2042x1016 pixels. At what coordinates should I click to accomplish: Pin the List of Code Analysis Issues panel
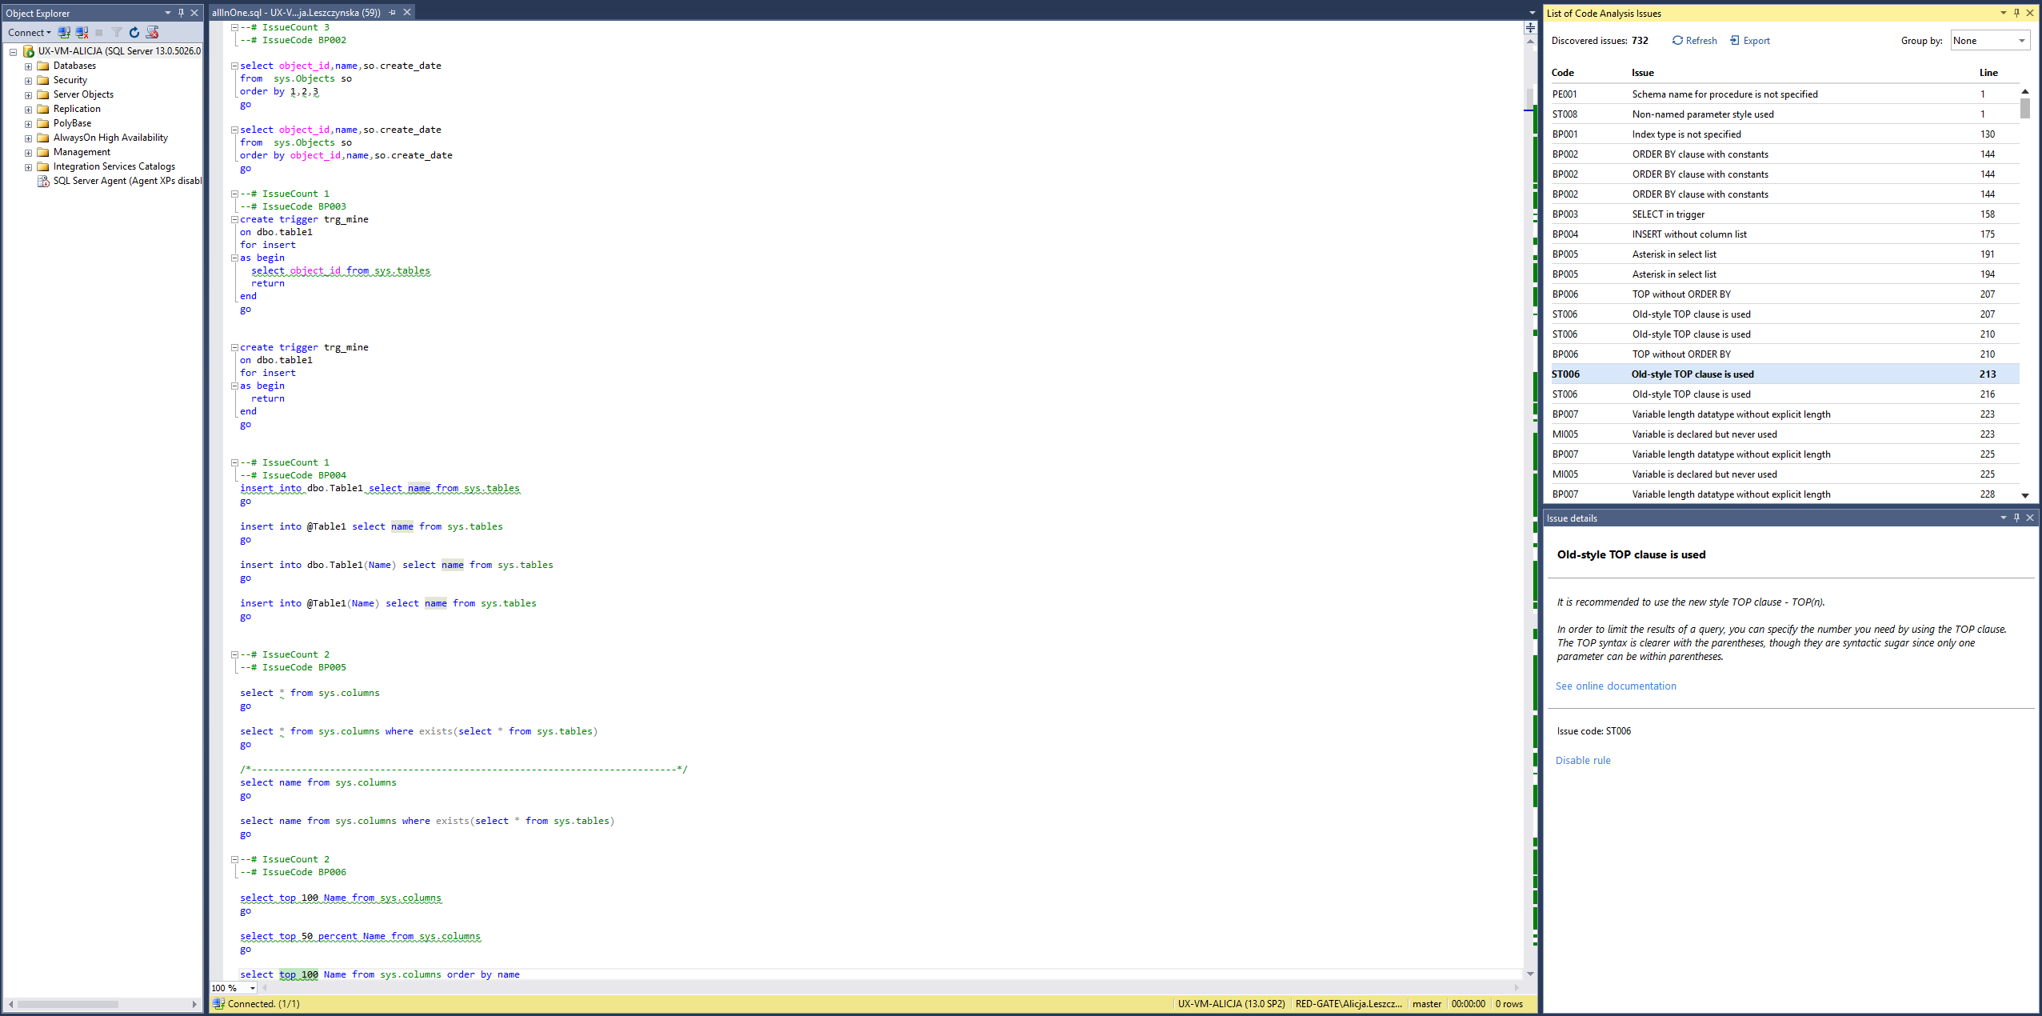2016,13
